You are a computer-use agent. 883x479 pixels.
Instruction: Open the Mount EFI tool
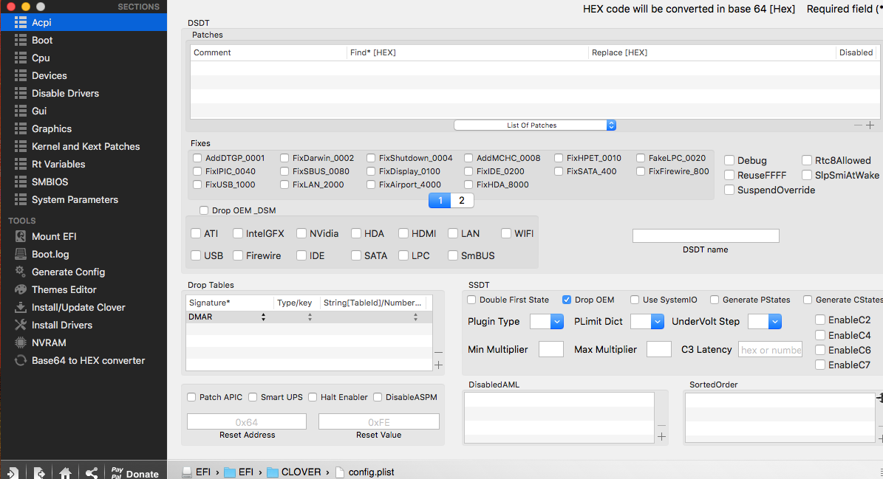pos(53,236)
